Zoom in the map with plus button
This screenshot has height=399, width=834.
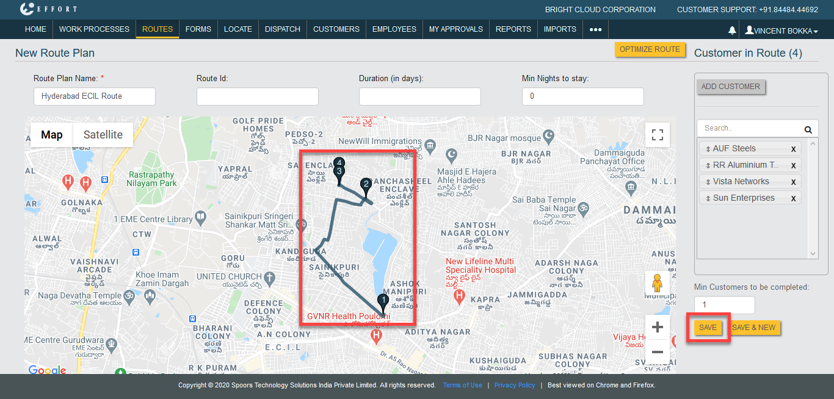point(658,328)
